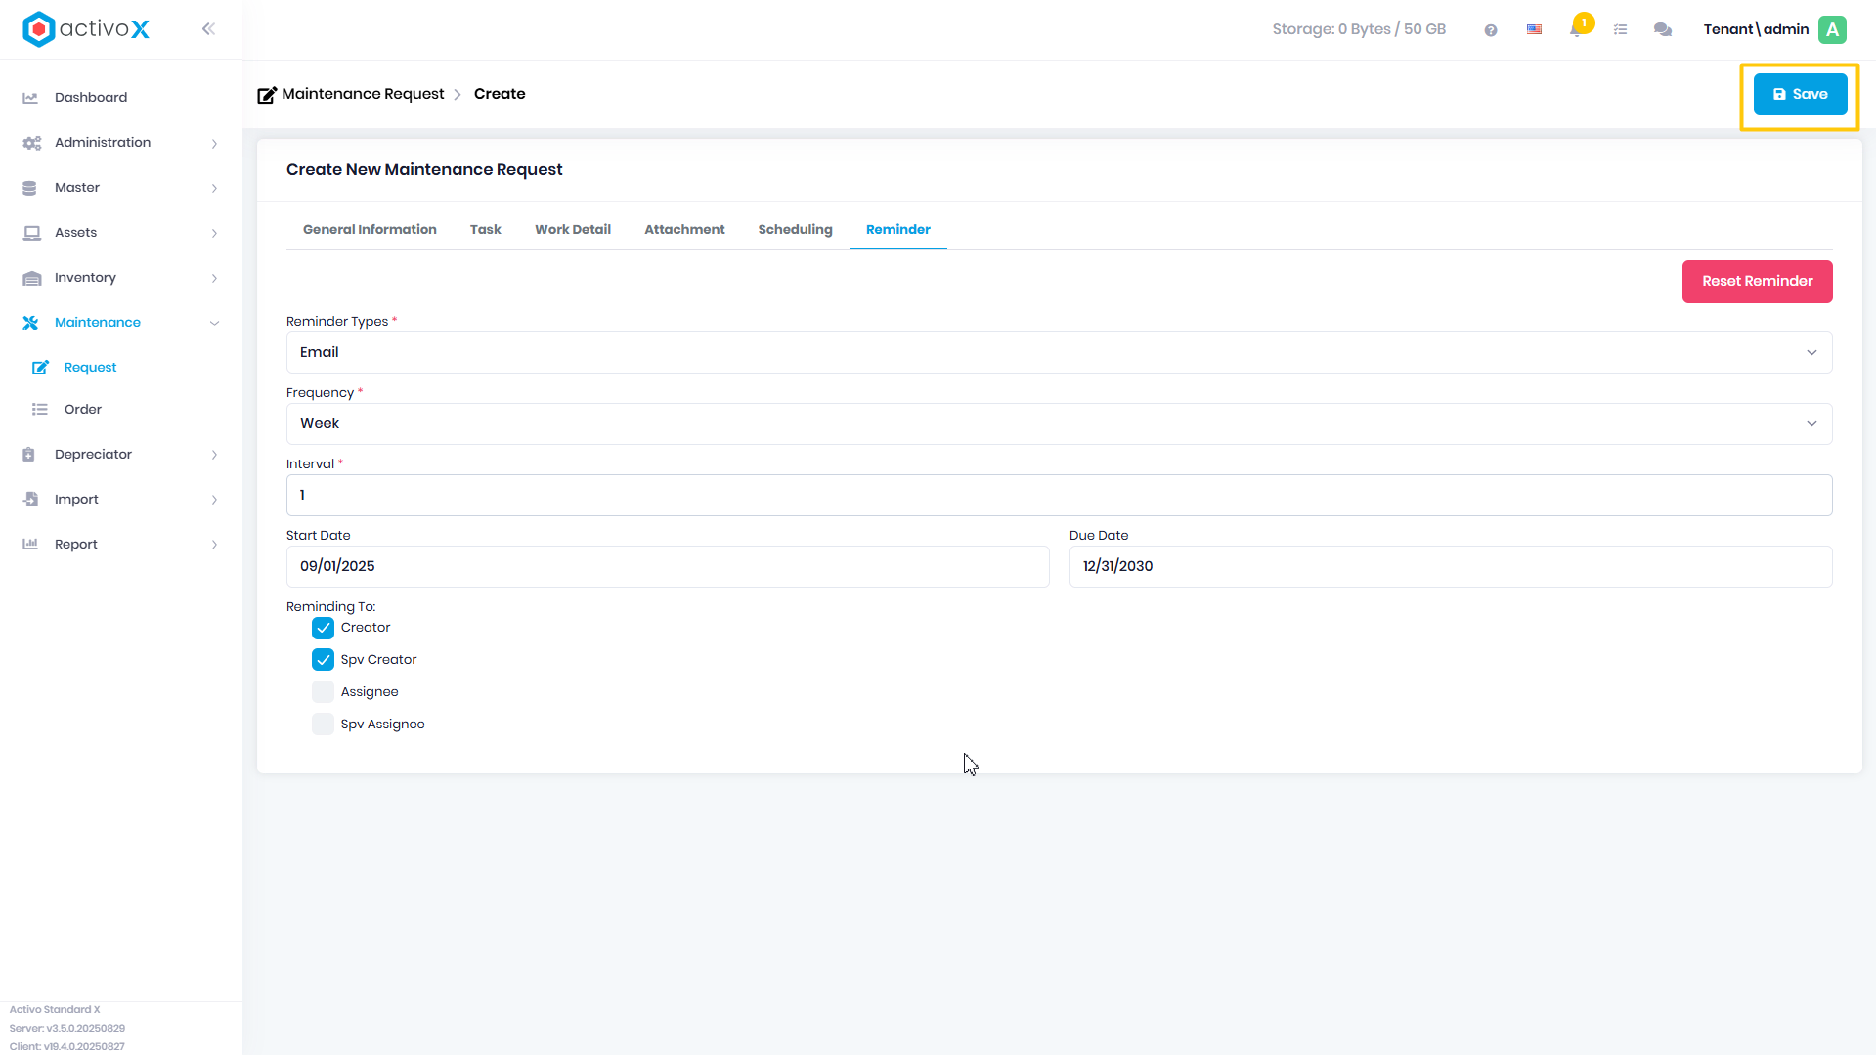Click the Master database icon
The width and height of the screenshot is (1876, 1055).
(x=30, y=188)
